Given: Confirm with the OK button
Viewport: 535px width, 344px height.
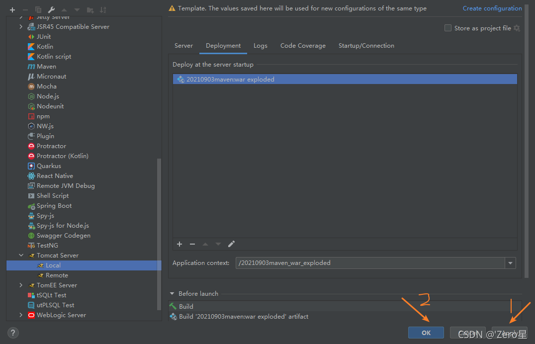Looking at the screenshot, I should point(426,333).
